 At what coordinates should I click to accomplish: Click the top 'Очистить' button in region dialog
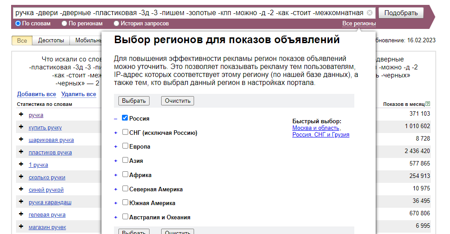click(177, 101)
